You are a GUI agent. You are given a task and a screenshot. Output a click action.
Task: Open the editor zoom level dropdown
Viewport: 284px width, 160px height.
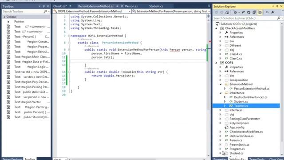66,159
